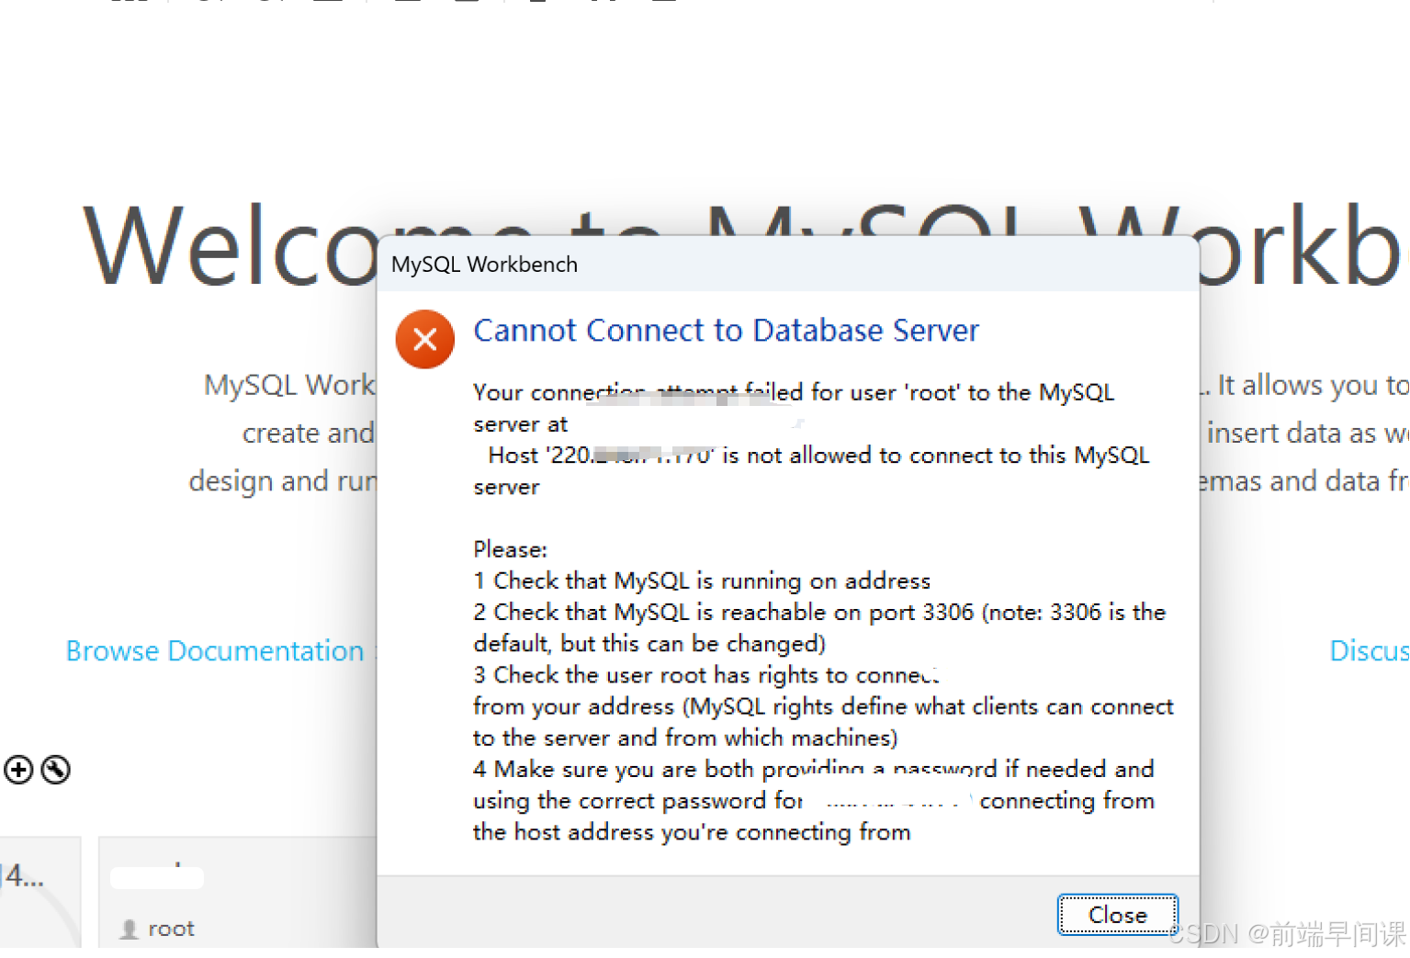
Task: Click the "Cannot Connect to Database Server" heading
Action: 726,331
